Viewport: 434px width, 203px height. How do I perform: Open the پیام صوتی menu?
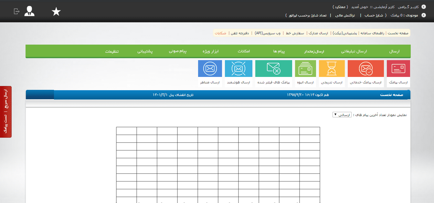(177, 51)
